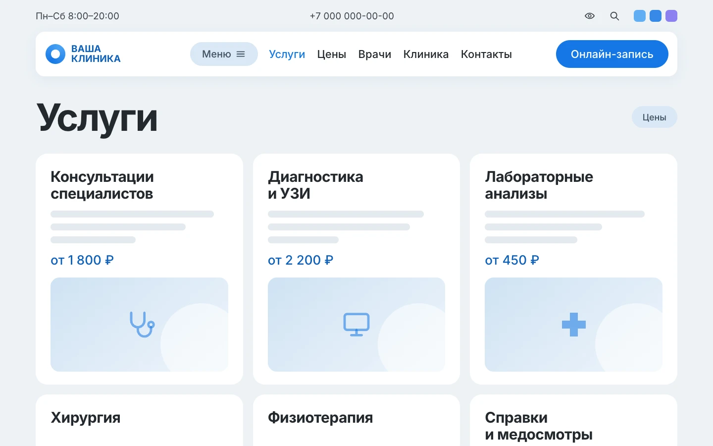Go to home via ВАША КЛИНИКА logo text

pos(96,54)
